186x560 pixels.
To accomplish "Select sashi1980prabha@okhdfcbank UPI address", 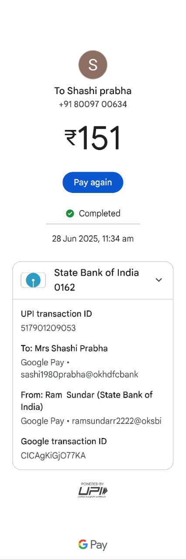I will point(79,374).
